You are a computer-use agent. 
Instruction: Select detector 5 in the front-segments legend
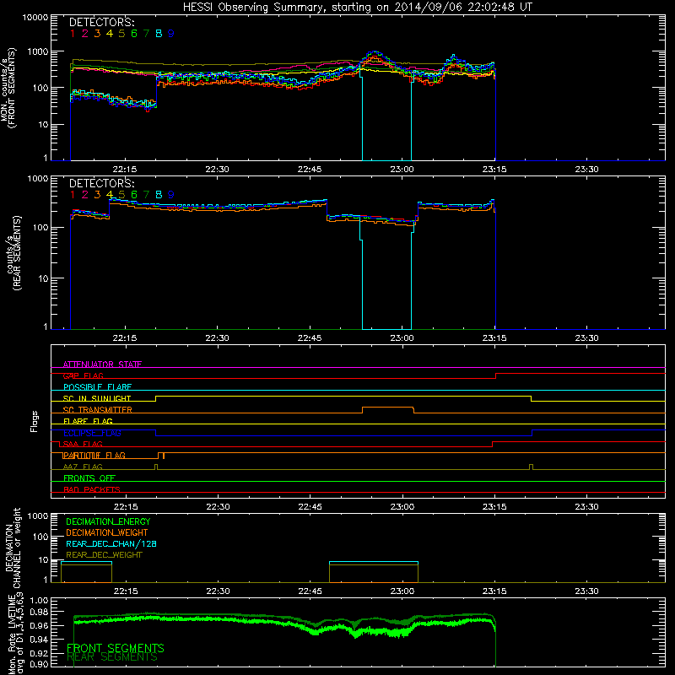click(x=121, y=34)
